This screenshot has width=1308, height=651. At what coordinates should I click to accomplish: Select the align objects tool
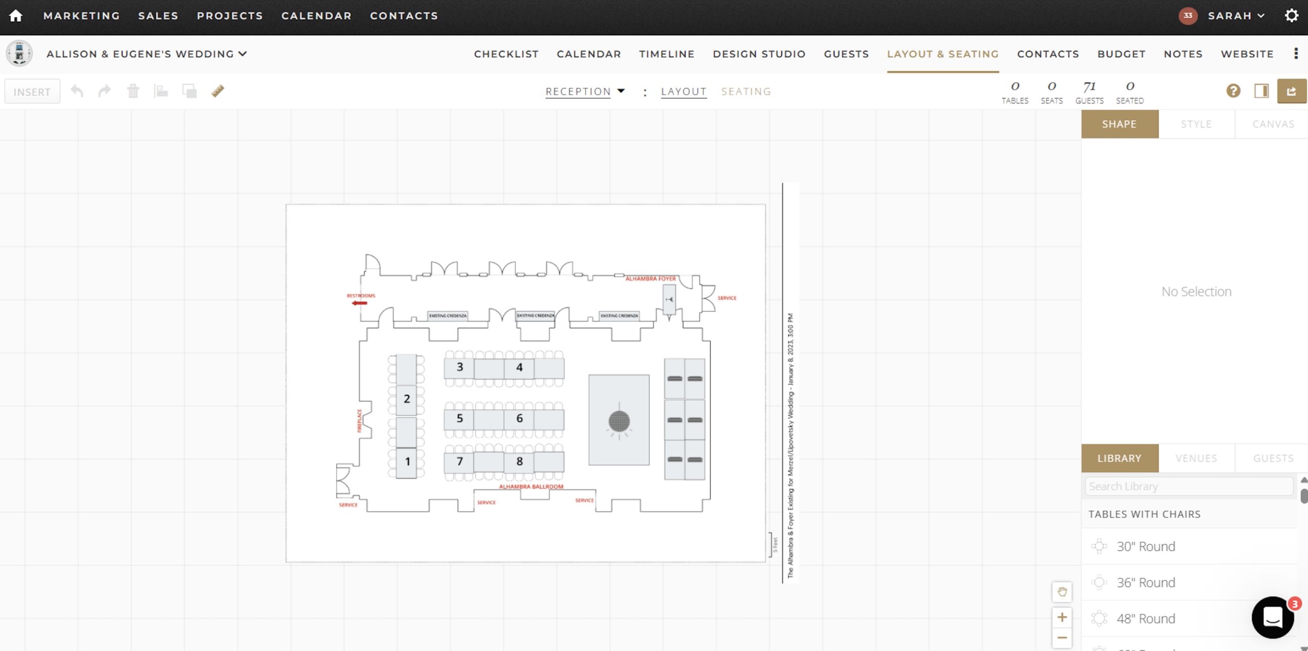161,91
